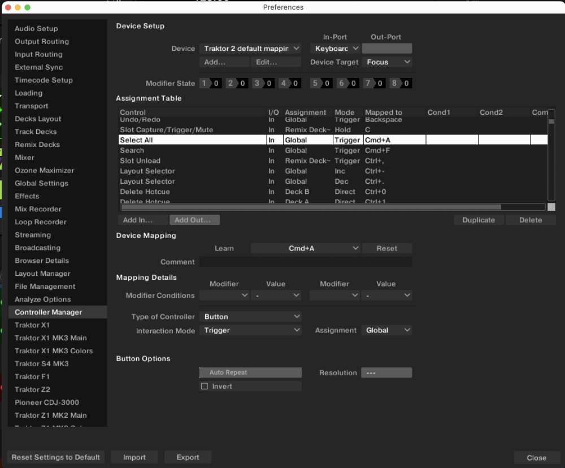The image size is (565, 468).
Task: Go to Analyze Options
Action: coord(43,299)
